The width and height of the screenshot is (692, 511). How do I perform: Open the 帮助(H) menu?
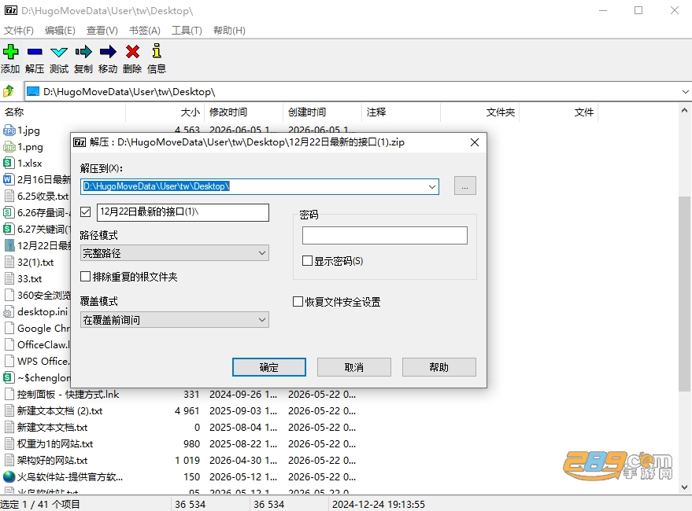pos(229,31)
